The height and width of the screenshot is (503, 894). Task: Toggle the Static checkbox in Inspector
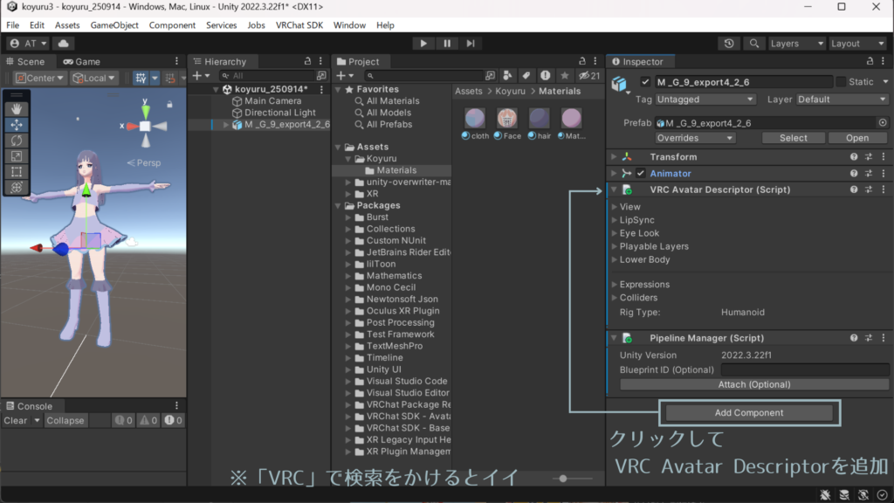point(842,82)
